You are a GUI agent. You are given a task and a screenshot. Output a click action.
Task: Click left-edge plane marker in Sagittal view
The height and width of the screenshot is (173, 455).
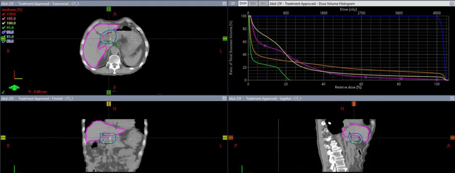tap(231, 138)
